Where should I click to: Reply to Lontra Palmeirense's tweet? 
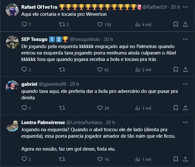[24, 159]
